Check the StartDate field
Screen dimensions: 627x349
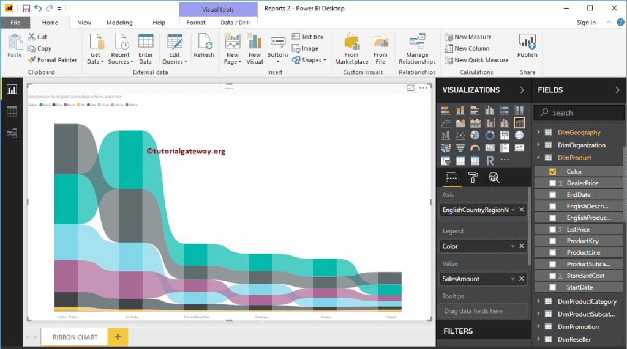(553, 287)
